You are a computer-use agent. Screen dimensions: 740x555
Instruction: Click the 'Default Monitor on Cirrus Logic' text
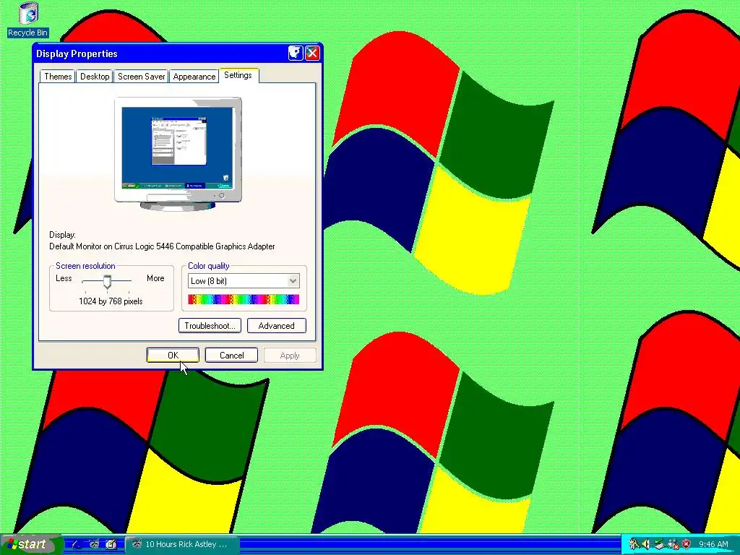(162, 246)
